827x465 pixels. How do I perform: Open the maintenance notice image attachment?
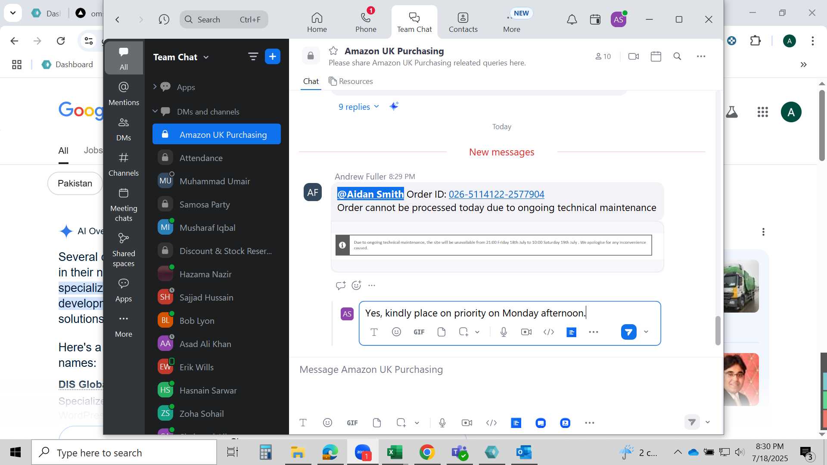pyautogui.click(x=494, y=245)
